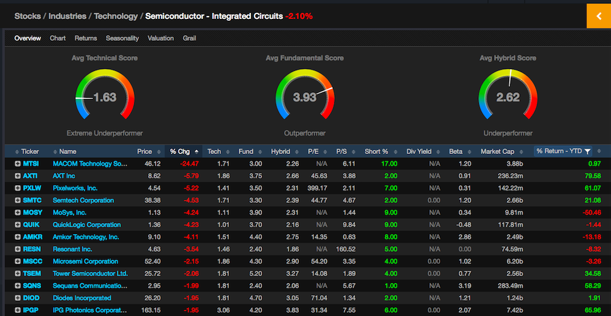Expand the TSEM row details

[18, 274]
